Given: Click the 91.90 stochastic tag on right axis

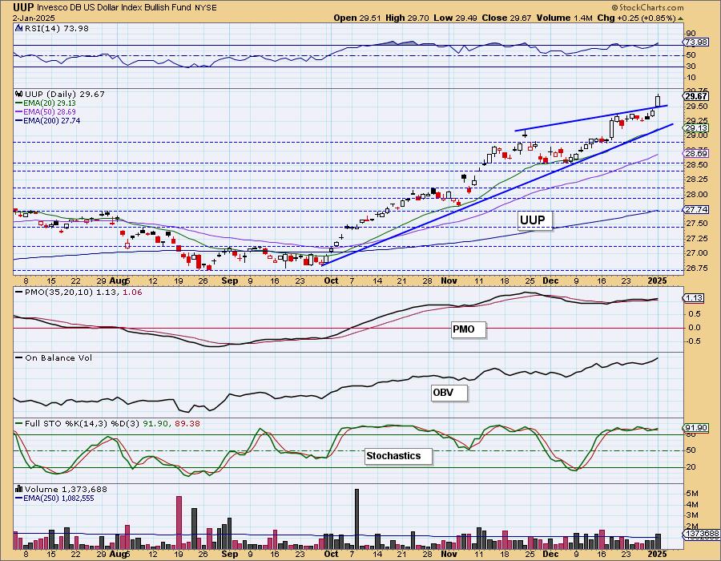Looking at the screenshot, I should [x=695, y=428].
